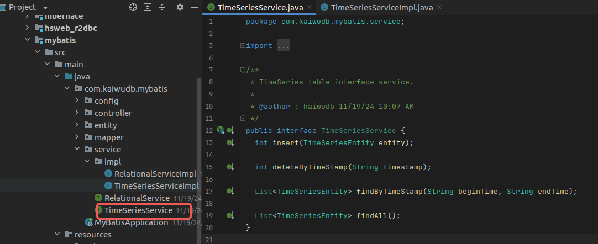Expand the hsweb_r2dbc module

(x=28, y=28)
